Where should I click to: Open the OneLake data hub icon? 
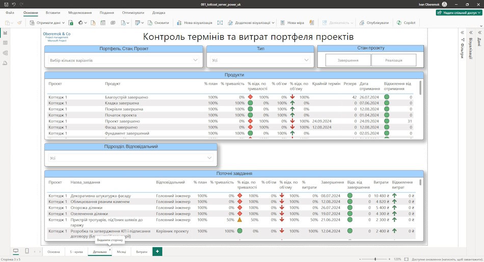82,22
